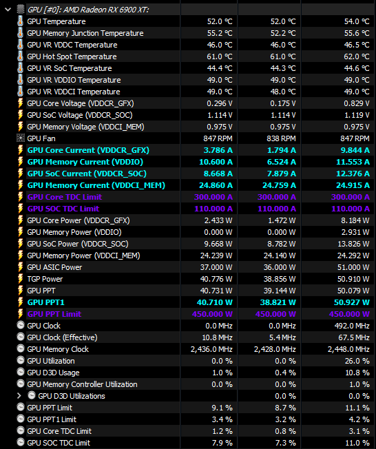Click gauge icon beside GPU D3D Utilizations
The height and width of the screenshot is (449, 376).
pos(32,395)
